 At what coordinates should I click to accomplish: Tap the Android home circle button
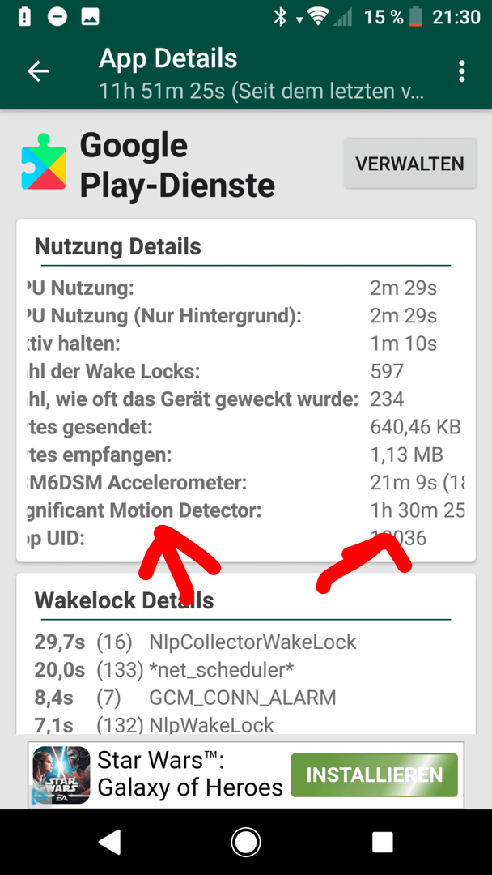[246, 842]
